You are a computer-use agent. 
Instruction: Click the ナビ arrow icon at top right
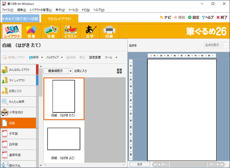tap(161, 18)
